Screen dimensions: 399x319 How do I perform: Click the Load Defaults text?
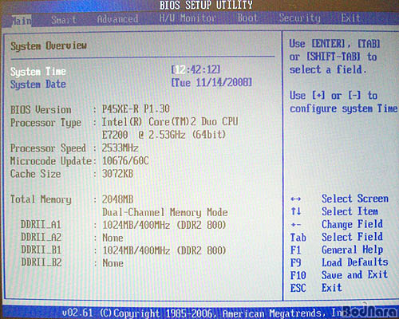(x=355, y=262)
